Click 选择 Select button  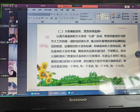pyautogui.click(x=136, y=19)
